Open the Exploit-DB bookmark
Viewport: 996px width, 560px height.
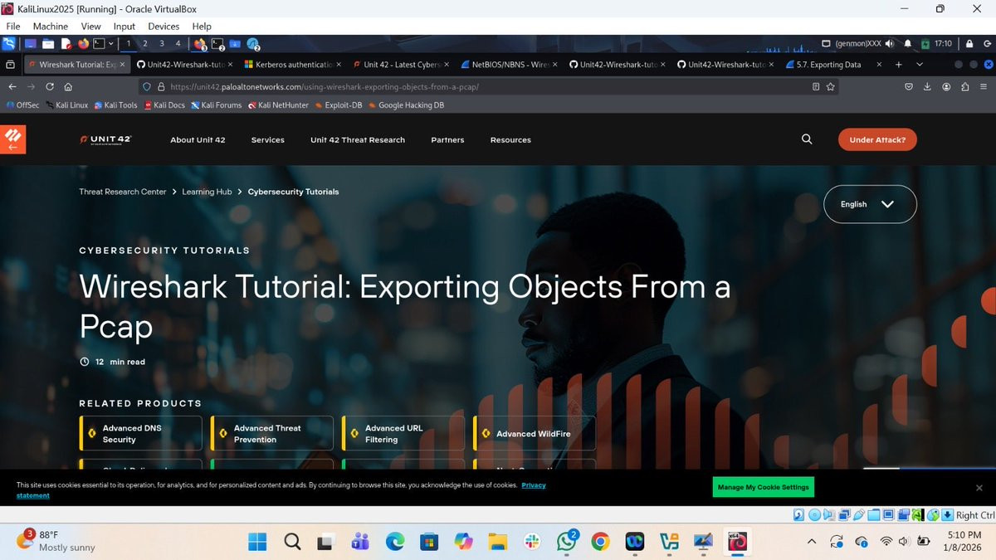tap(339, 105)
